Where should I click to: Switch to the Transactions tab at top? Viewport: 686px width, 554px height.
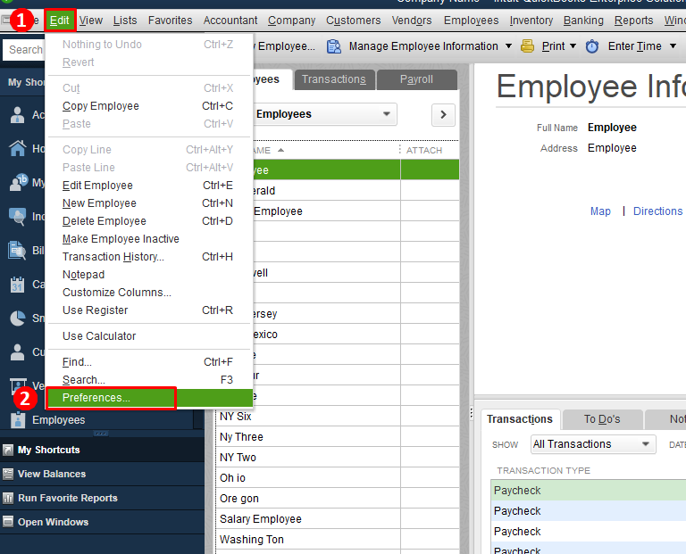click(x=334, y=79)
